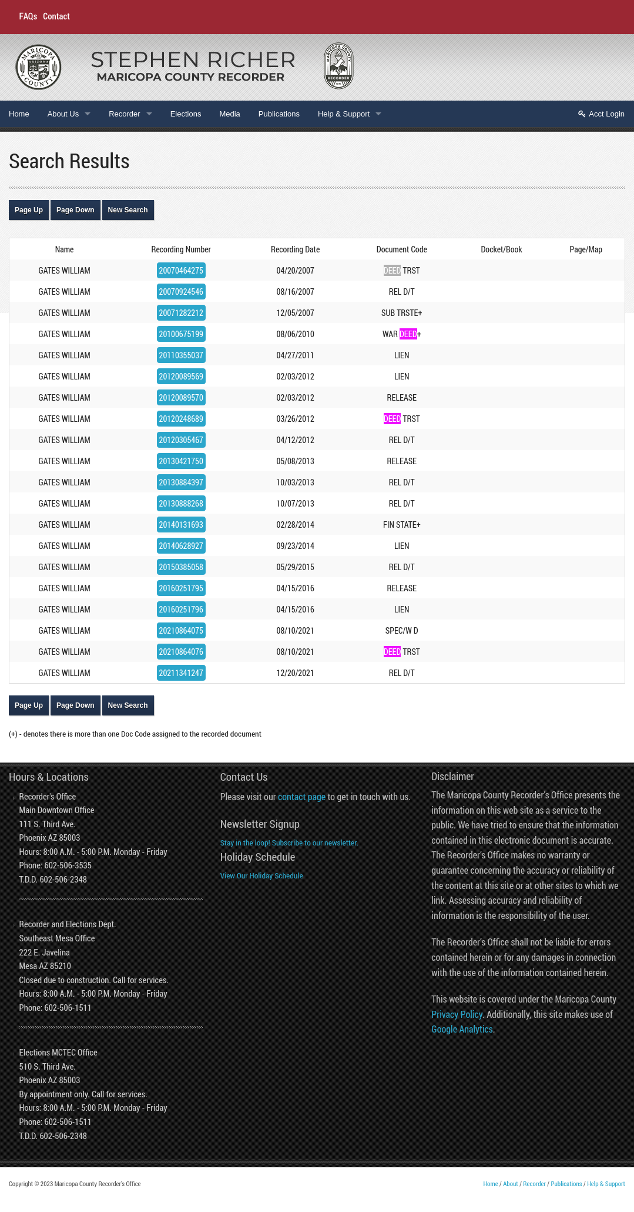
Task: Open the Privacy Policy link
Action: [457, 1014]
